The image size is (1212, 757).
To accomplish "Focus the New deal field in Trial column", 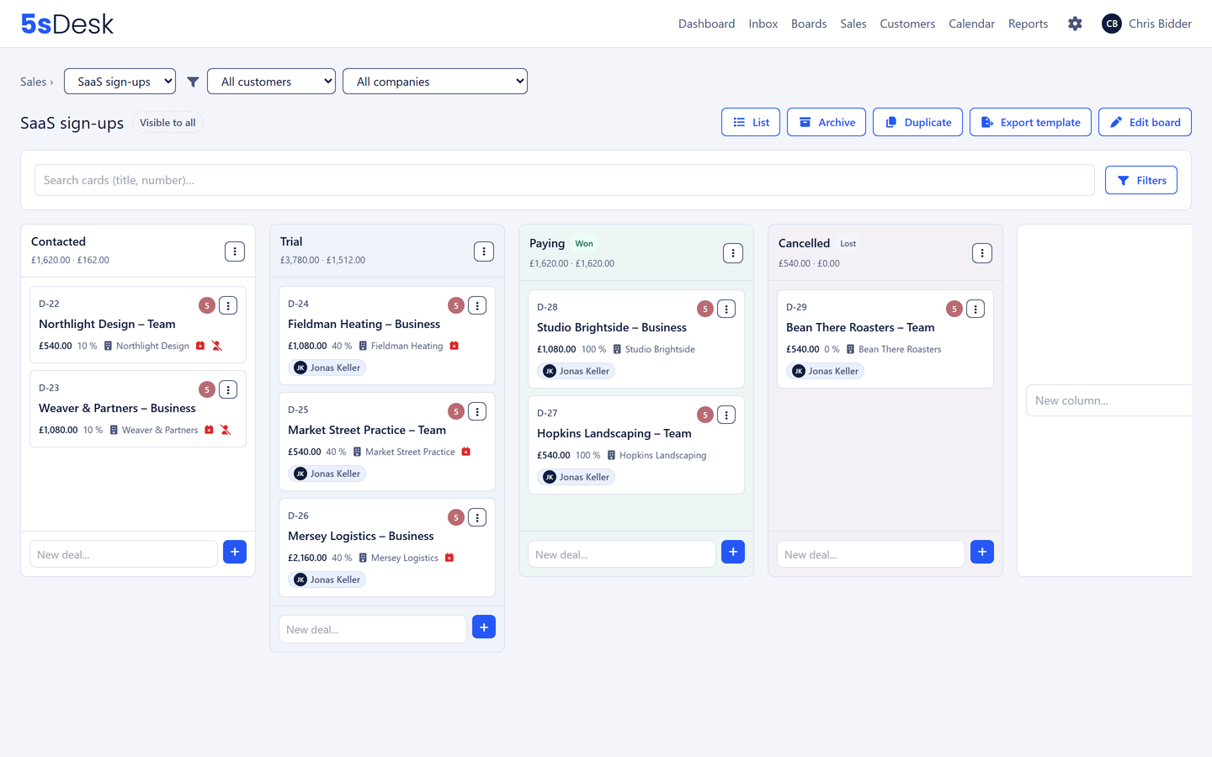I will click(x=373, y=629).
